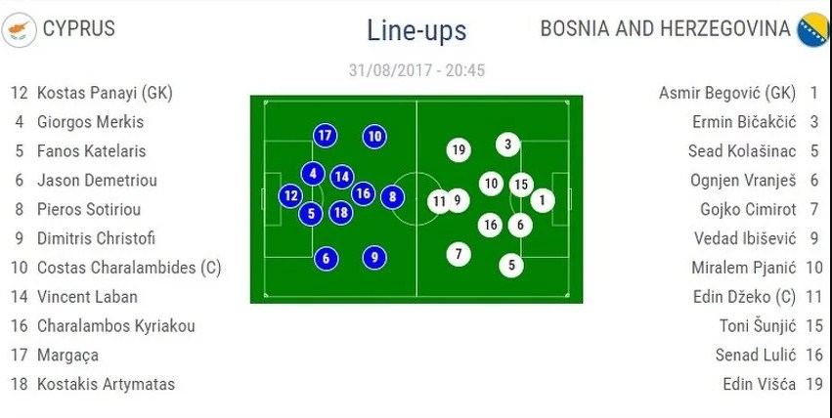Click the Cyprus flag icon
This screenshot has width=832, height=418.
point(17,29)
